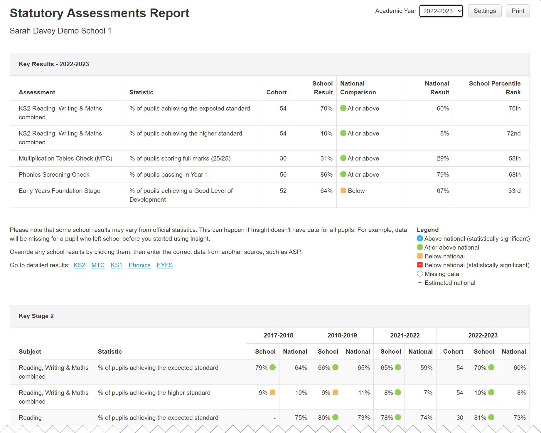Open the KS1 detailed results link
This screenshot has width=541, height=433.
(x=117, y=265)
